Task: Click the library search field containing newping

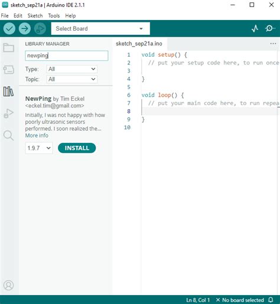Action: [x=67, y=55]
